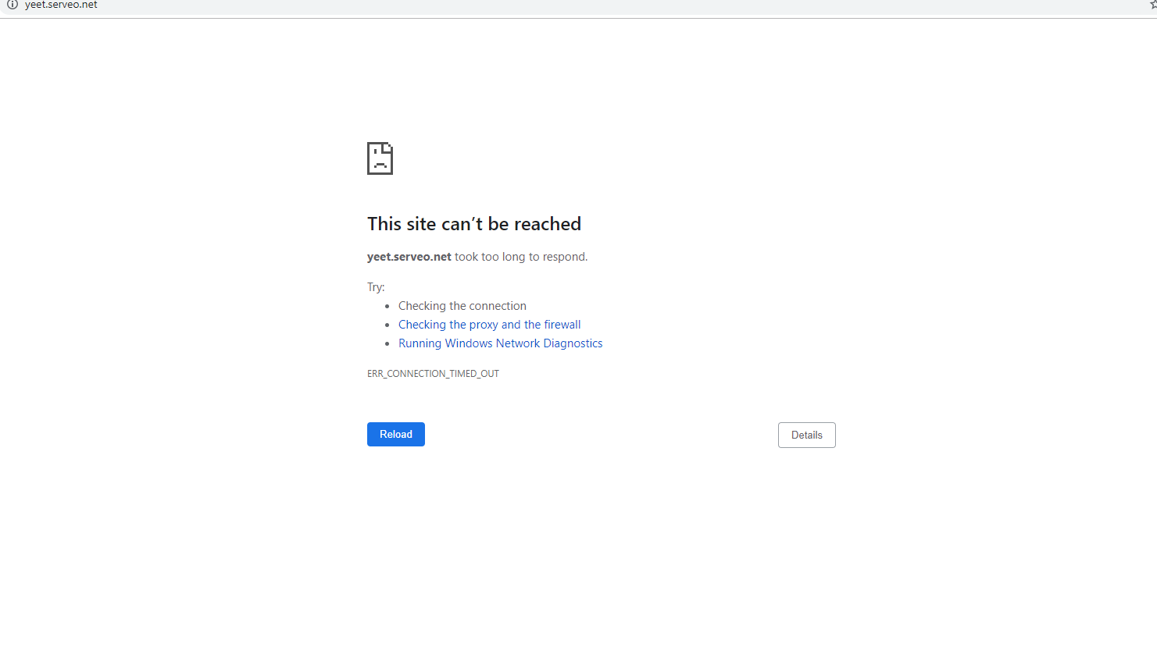Click the 'Try:' label text

pos(376,287)
